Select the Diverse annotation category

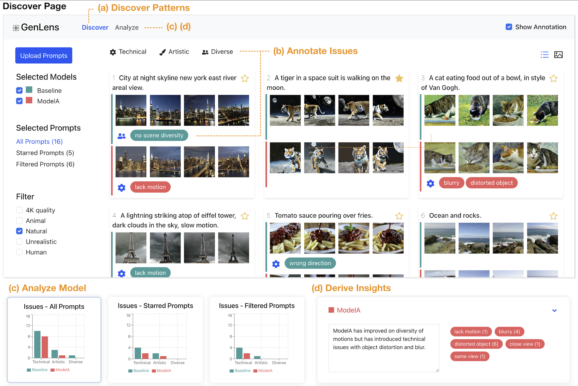[217, 52]
